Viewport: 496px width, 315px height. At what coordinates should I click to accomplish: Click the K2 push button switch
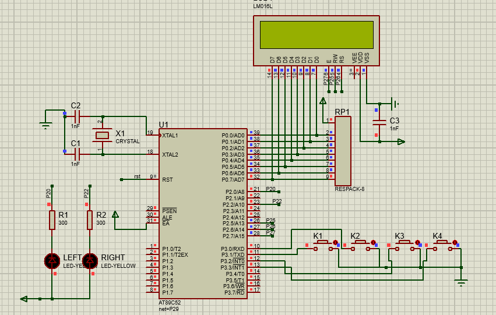pyautogui.click(x=360, y=246)
